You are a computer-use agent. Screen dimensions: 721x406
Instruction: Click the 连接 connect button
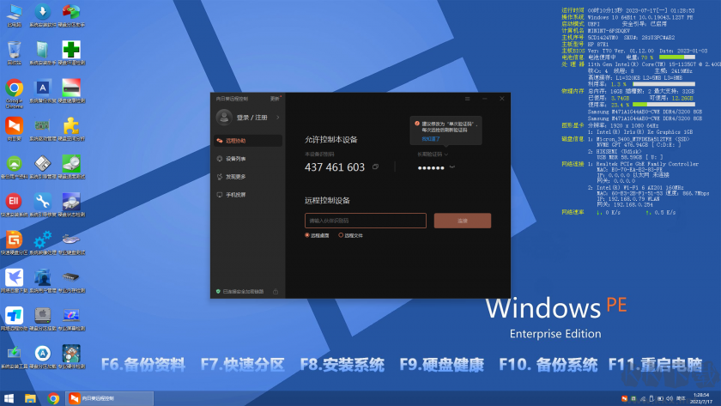[x=463, y=221]
